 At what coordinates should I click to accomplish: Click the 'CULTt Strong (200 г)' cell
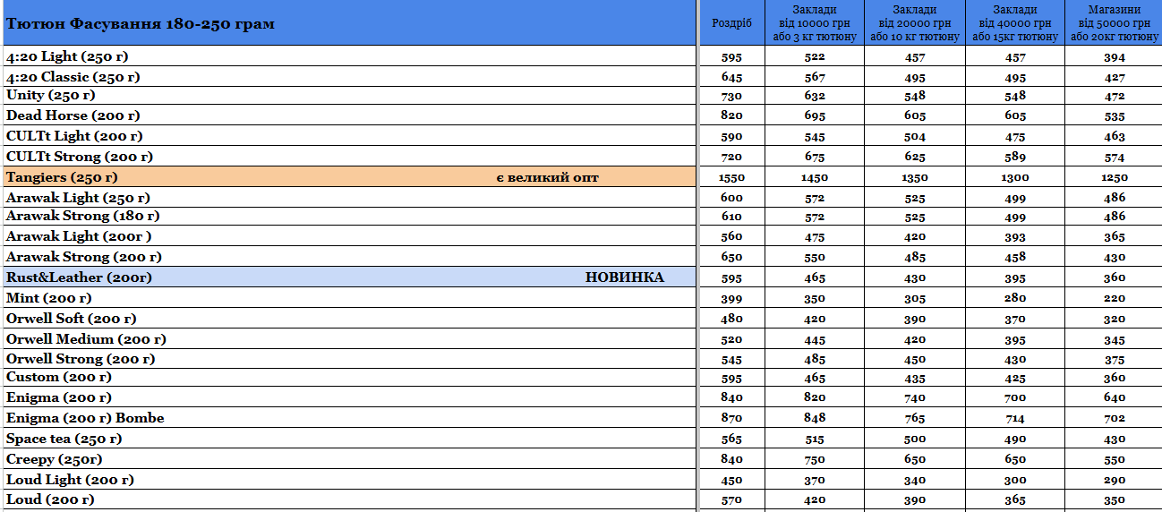[x=348, y=157]
